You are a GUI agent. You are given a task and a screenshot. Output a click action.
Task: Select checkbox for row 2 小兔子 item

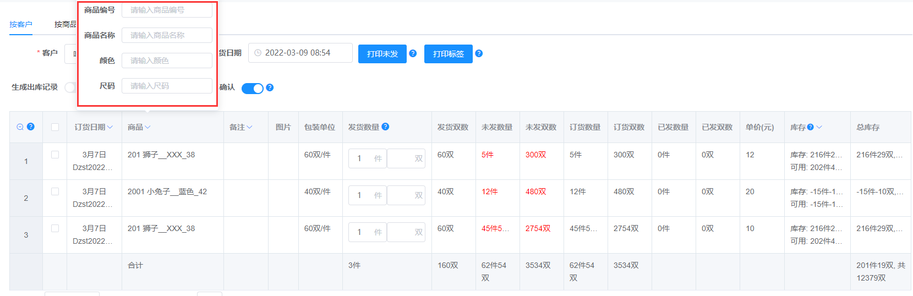(55, 191)
